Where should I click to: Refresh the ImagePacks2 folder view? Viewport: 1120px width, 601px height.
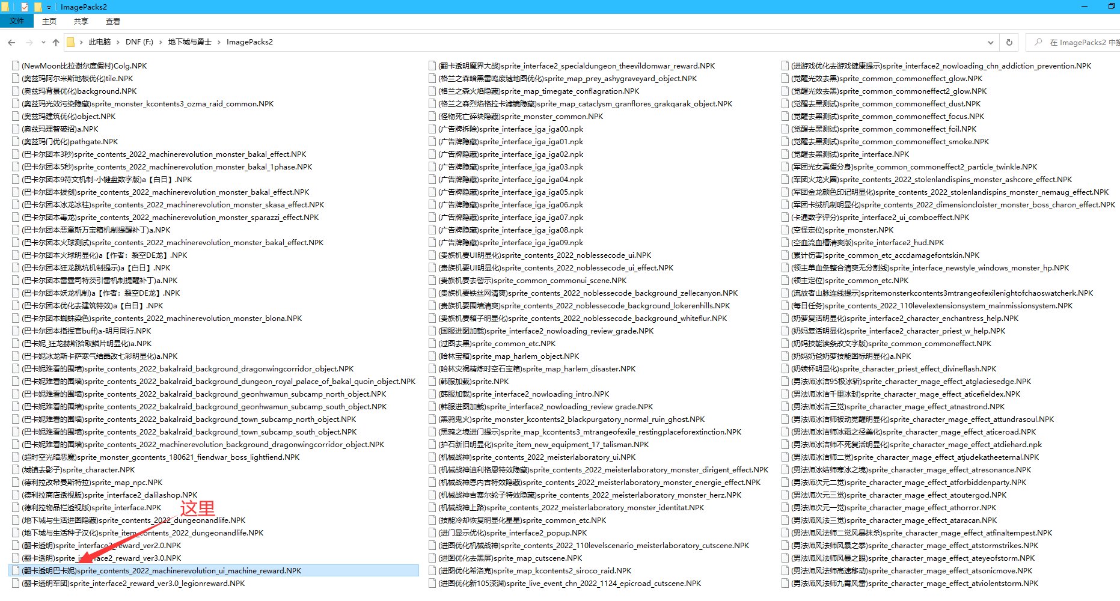coord(1009,42)
